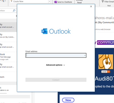This screenshot has width=114, height=103.
Task: Click the Outlook logo in the dialog
Action: click(x=56, y=31)
